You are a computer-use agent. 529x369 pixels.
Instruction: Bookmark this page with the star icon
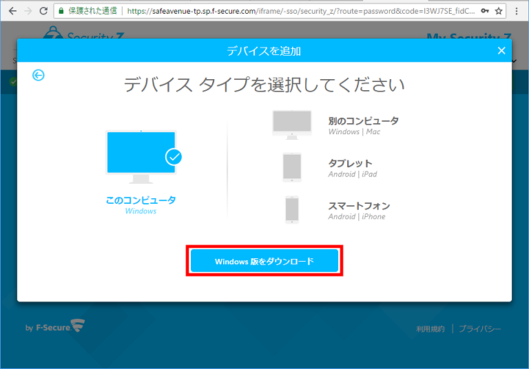pos(499,11)
